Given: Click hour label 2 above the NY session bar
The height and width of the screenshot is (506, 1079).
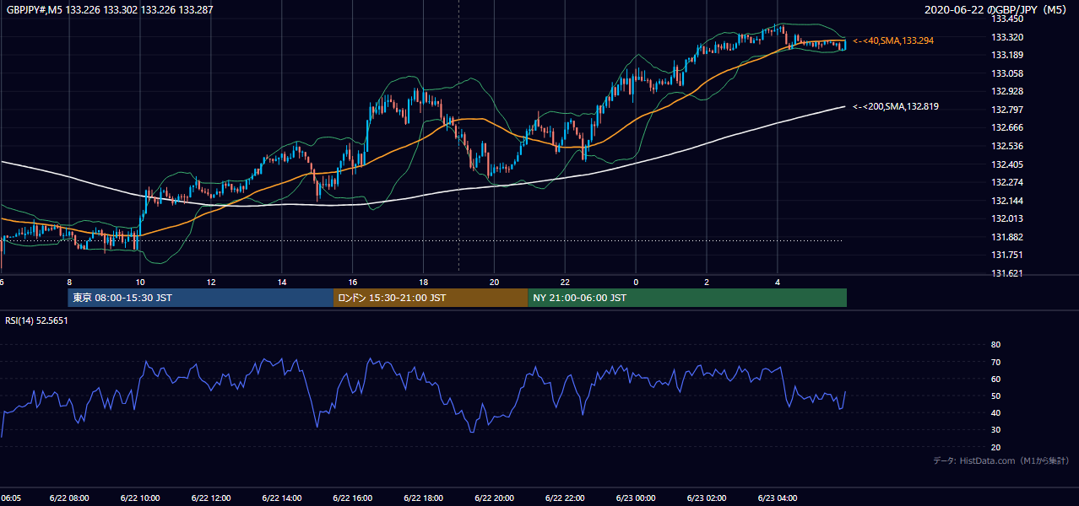Looking at the screenshot, I should (x=707, y=282).
